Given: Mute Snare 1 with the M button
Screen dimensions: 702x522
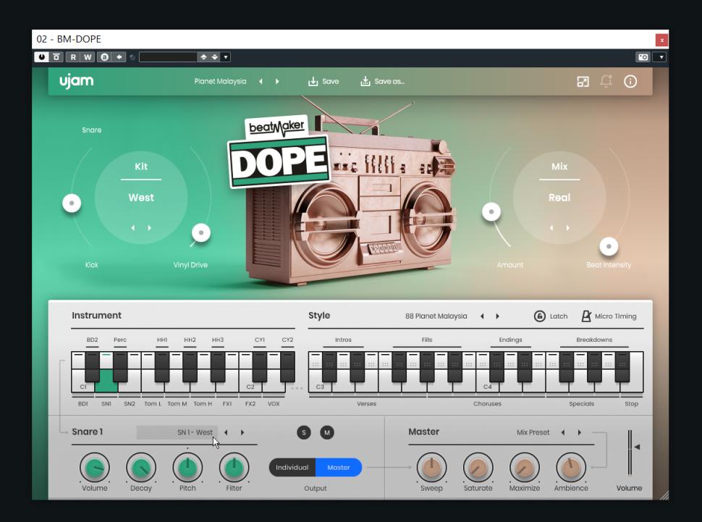Looking at the screenshot, I should pos(327,432).
